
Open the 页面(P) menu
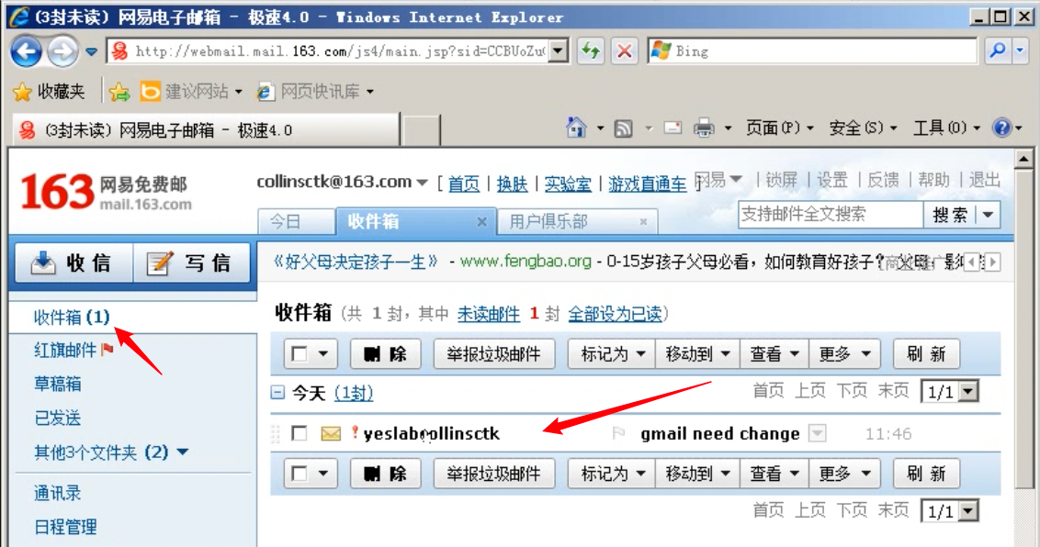[779, 128]
